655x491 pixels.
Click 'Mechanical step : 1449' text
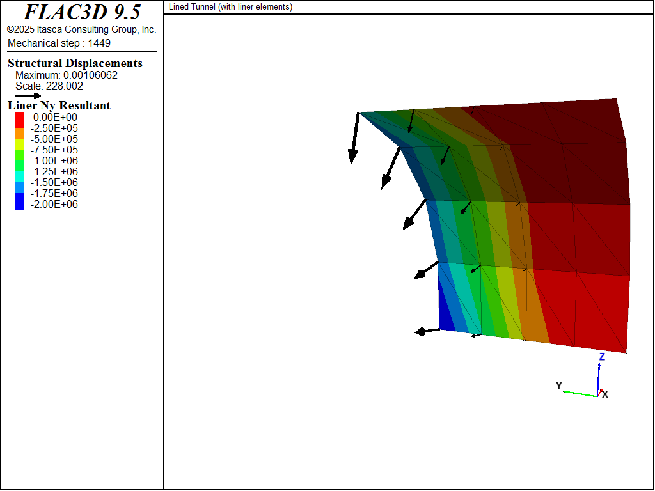[x=59, y=43]
